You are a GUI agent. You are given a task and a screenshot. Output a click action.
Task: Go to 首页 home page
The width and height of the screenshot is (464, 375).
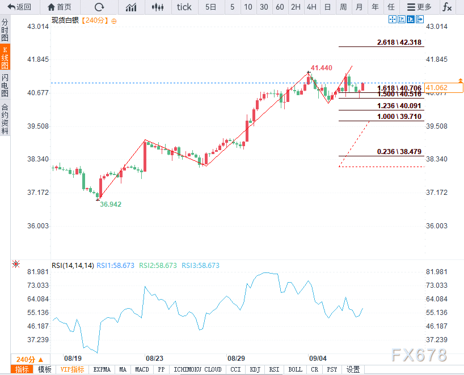click(x=60, y=7)
